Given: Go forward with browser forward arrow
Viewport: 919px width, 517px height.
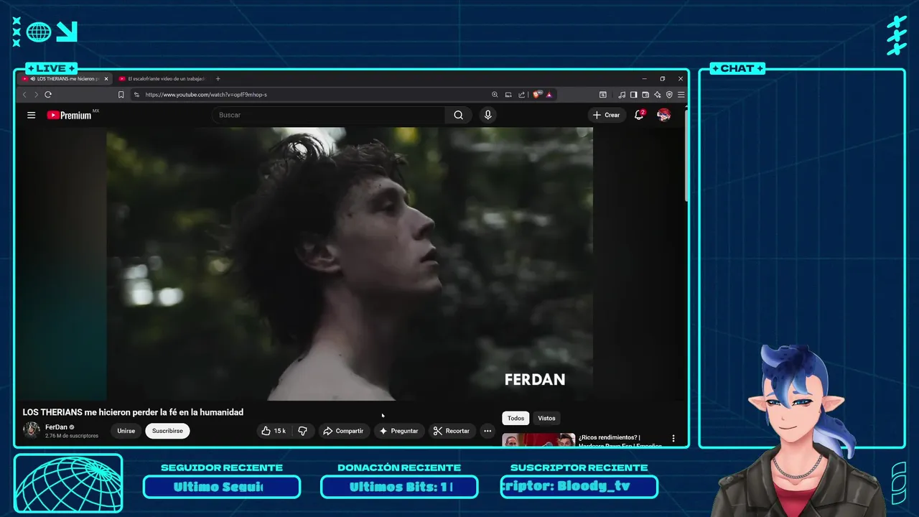Looking at the screenshot, I should click(x=36, y=94).
